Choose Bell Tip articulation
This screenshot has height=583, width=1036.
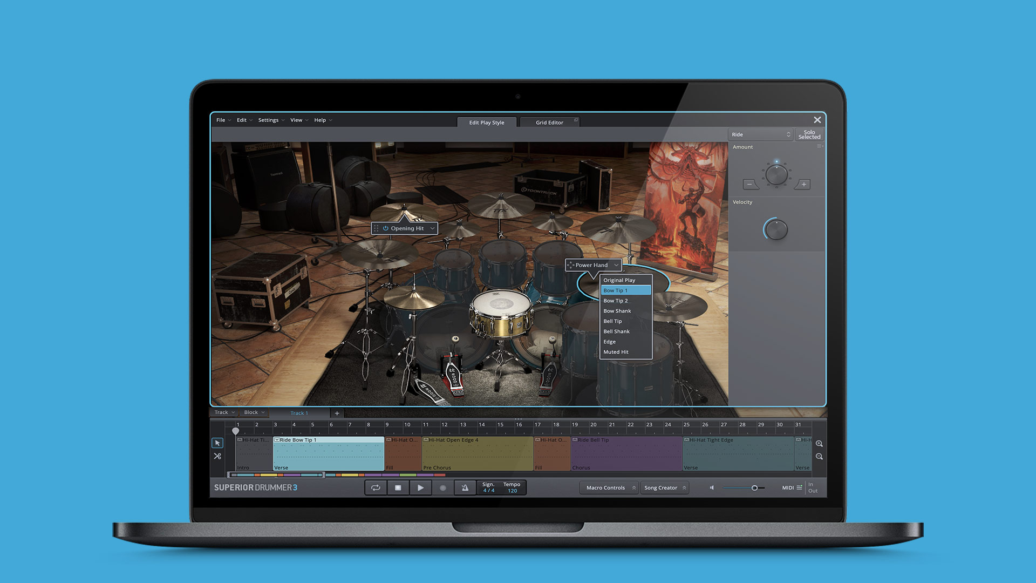coord(626,321)
